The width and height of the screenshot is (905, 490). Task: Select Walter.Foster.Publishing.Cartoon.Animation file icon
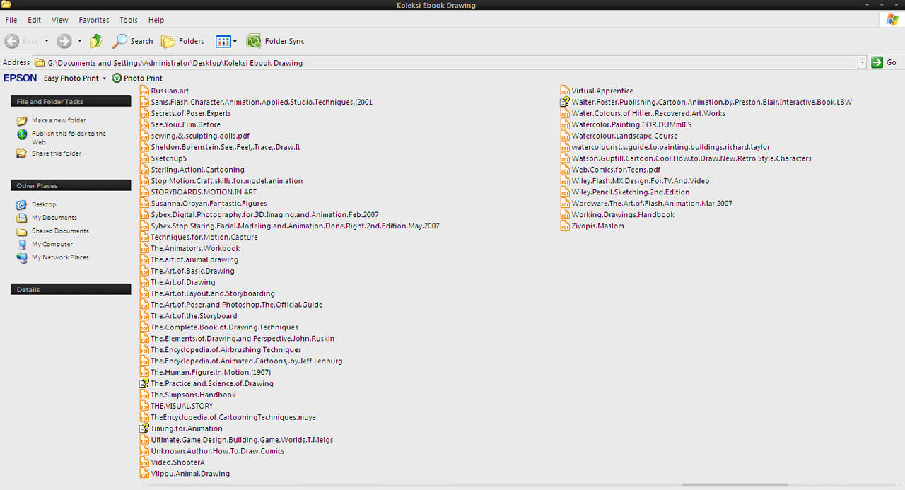pos(565,102)
